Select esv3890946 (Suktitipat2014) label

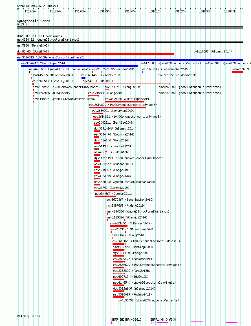128,99
